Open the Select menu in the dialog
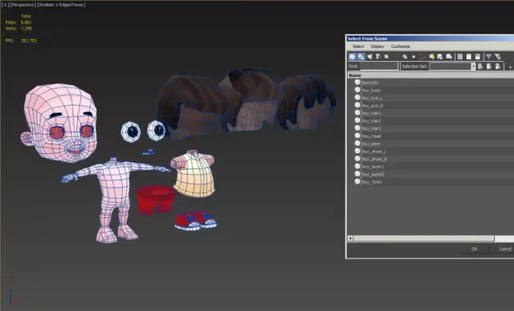 [x=358, y=46]
